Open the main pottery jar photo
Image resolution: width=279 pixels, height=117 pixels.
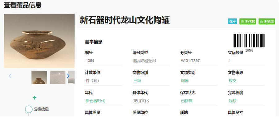39,41
